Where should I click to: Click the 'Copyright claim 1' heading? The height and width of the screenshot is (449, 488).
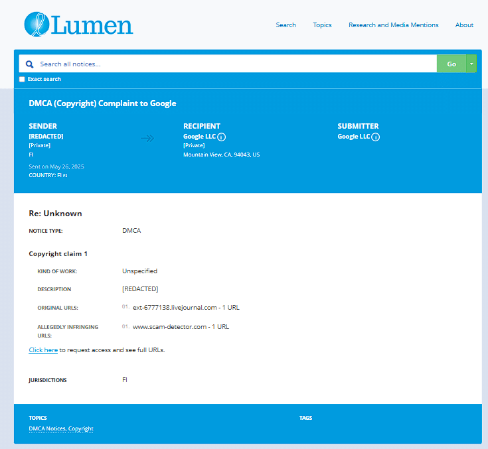pyautogui.click(x=58, y=254)
